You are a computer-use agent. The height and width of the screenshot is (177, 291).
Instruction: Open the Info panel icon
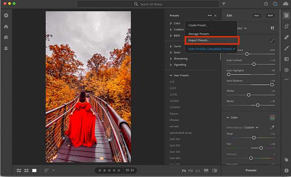click(x=286, y=170)
